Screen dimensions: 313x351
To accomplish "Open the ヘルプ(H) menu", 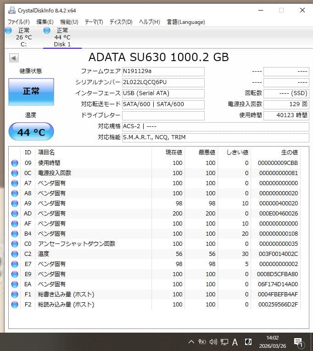I will click(x=149, y=22).
